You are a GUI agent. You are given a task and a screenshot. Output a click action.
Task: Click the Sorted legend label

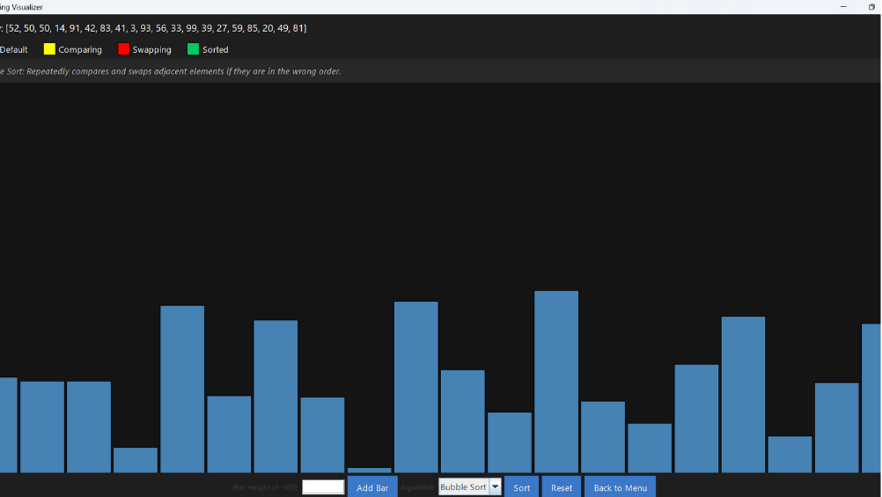[x=216, y=49]
